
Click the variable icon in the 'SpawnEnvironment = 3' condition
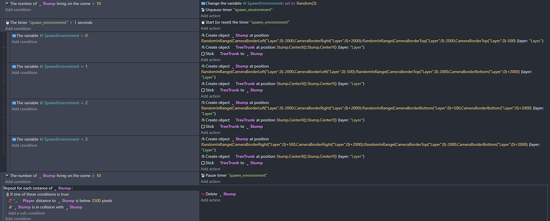14,139
